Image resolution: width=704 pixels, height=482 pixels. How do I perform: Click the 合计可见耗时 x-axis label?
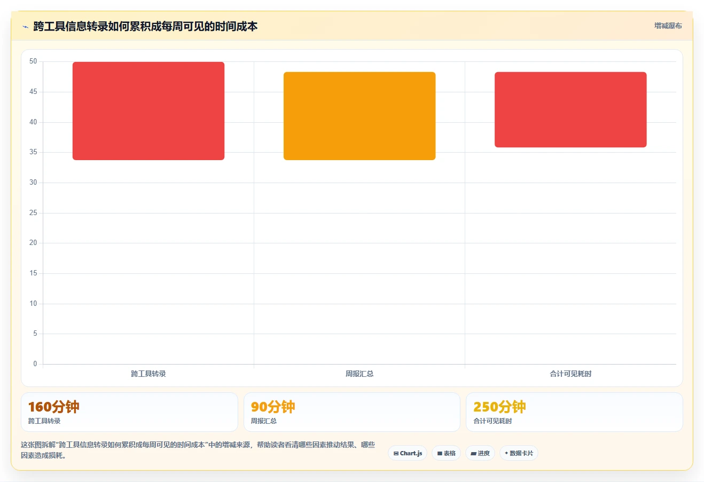point(570,374)
